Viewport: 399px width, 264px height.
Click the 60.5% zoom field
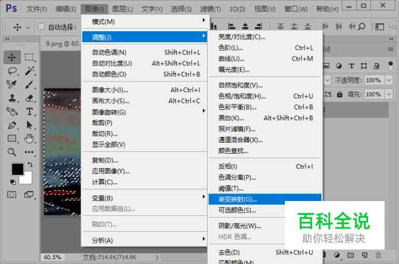[x=52, y=258]
